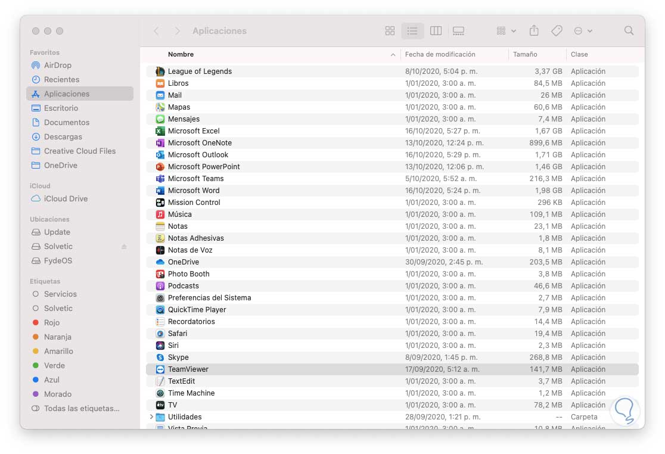
Task: Sort by Fecha de modificación column
Action: coord(440,54)
